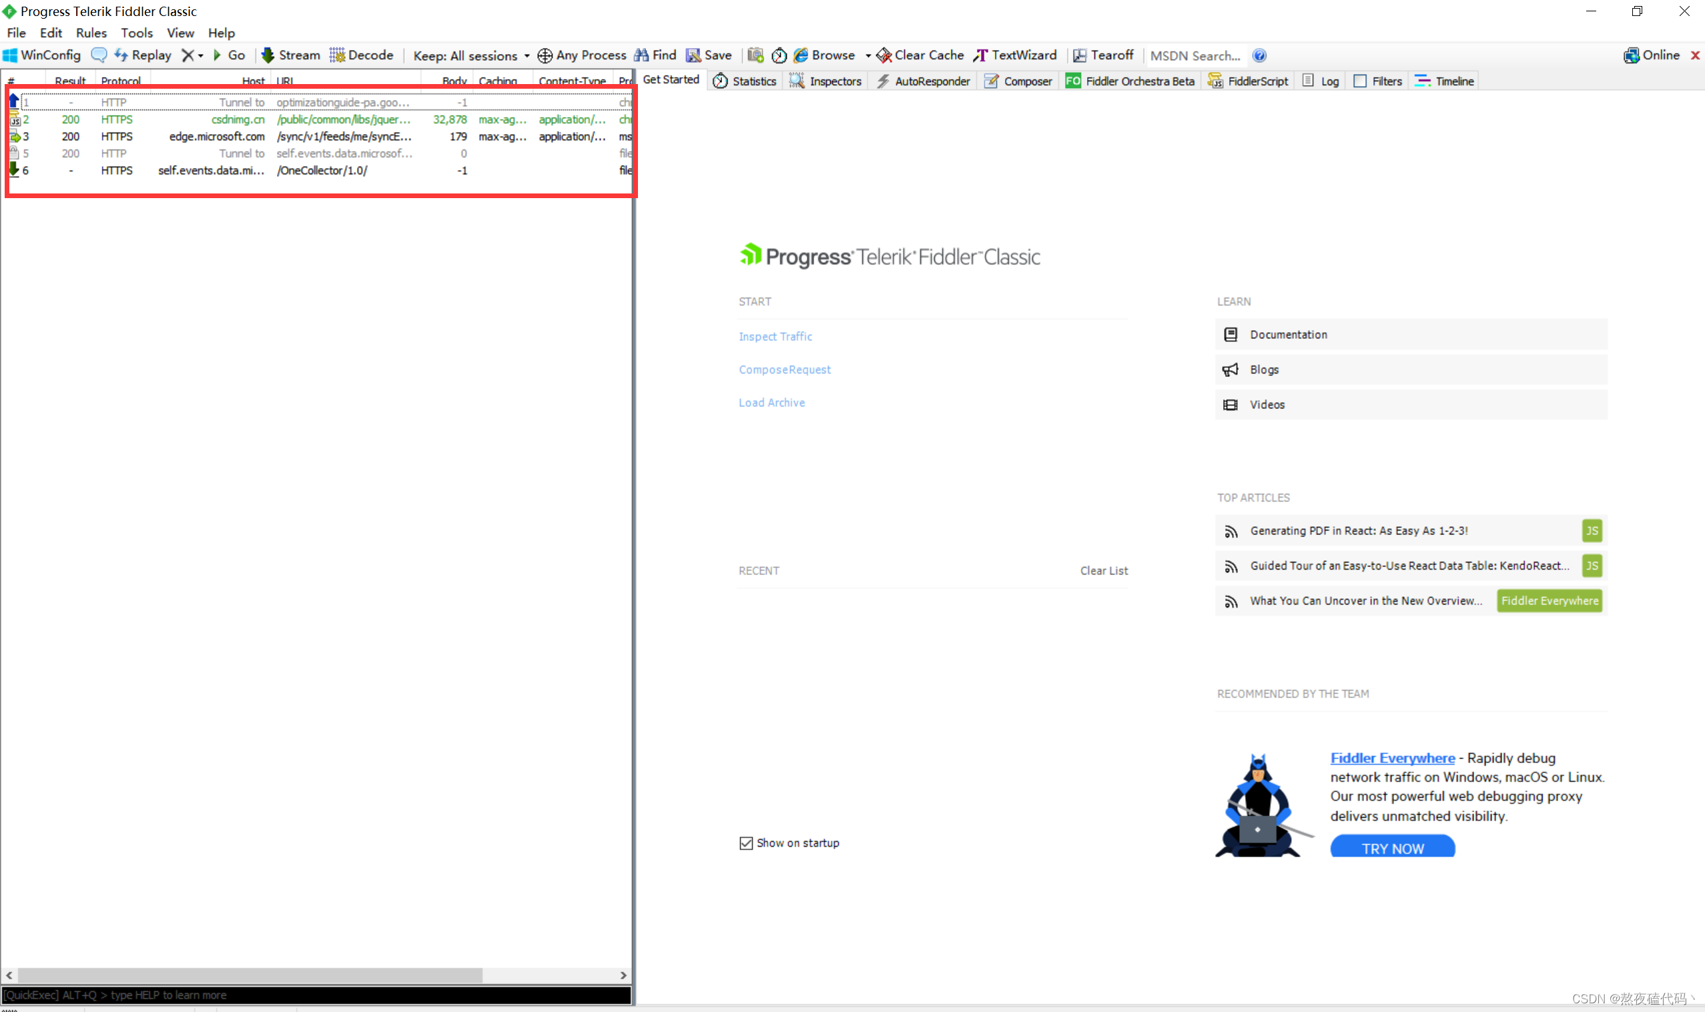Click the TRY NOW button
Viewport: 1705px width, 1012px height.
[x=1393, y=847]
